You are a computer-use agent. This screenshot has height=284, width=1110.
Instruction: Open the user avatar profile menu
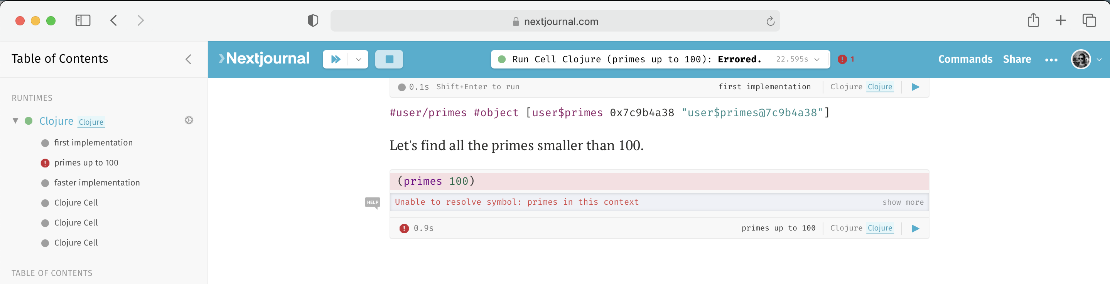(x=1081, y=59)
